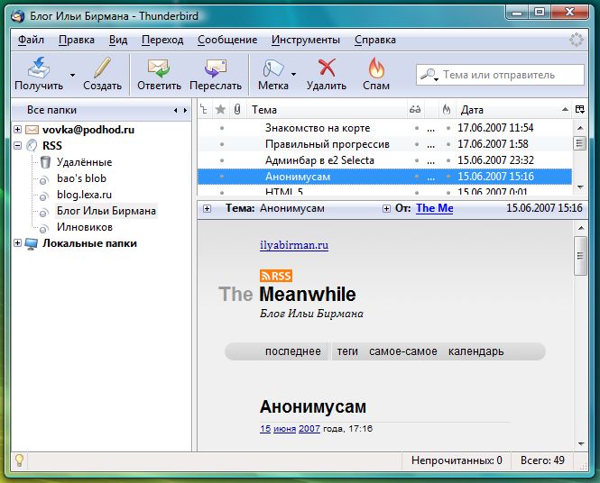Click the orange RSS feed badge
Screen dimensions: 600x483
(x=275, y=276)
